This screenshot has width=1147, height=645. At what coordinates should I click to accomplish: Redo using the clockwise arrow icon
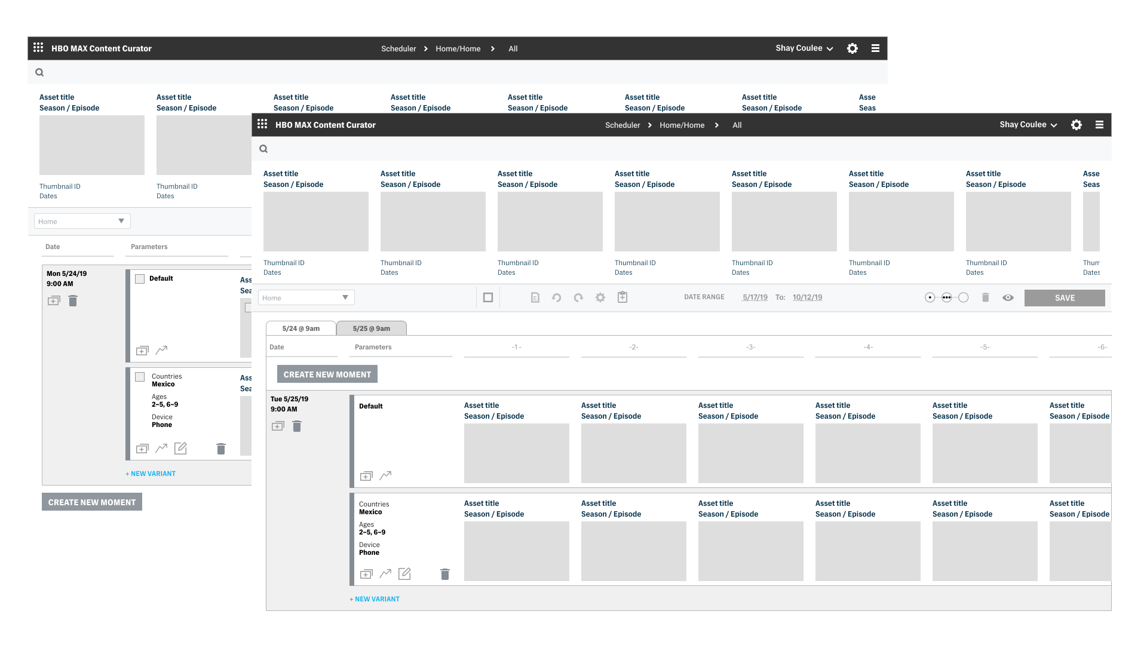click(578, 297)
